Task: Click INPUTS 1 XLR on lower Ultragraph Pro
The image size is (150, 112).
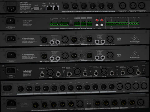Action: point(110,55)
